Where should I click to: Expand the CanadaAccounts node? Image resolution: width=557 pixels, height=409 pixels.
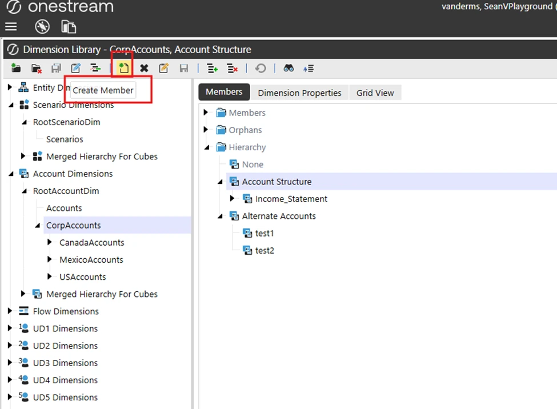pyautogui.click(x=49, y=242)
